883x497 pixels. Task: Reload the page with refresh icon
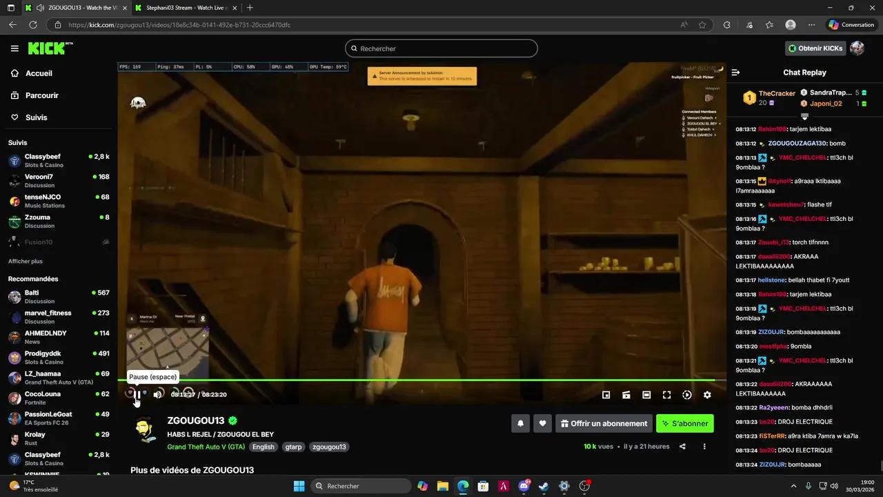pos(32,25)
